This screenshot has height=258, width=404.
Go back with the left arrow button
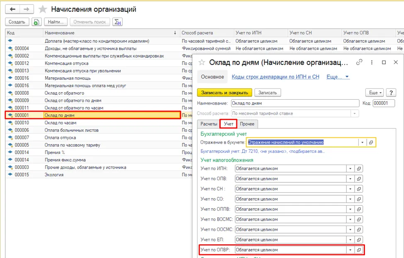tap(12, 9)
